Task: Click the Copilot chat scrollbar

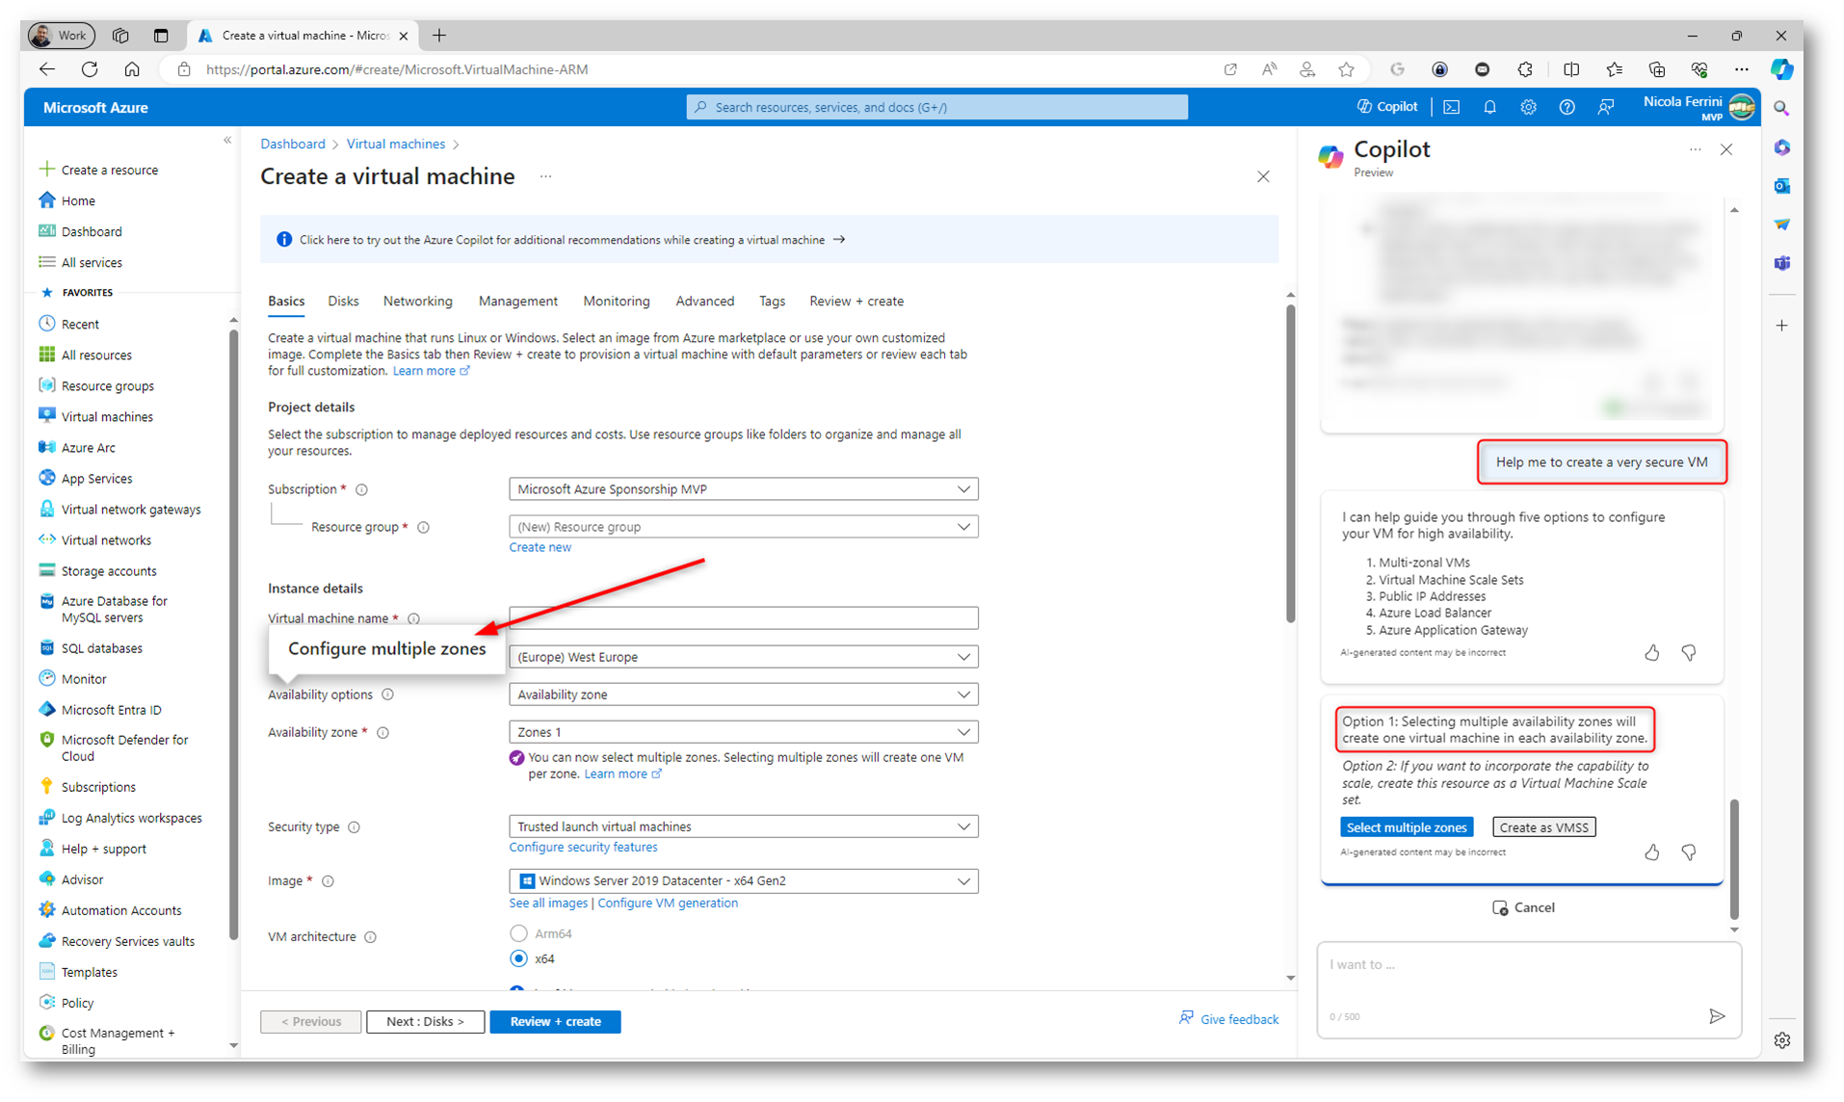Action: click(1733, 859)
